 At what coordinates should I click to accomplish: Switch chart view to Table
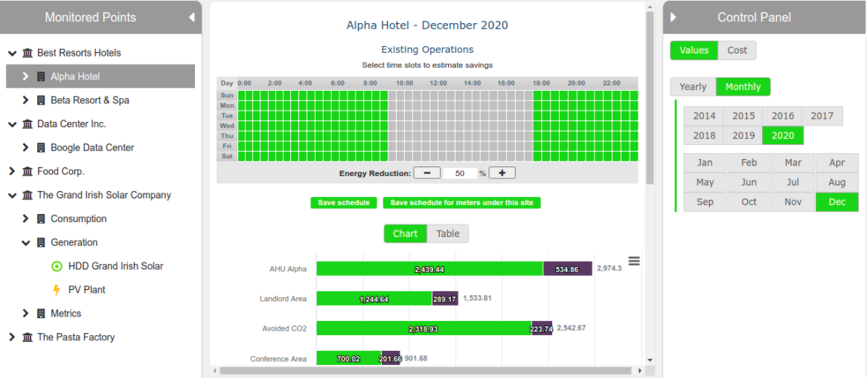pos(447,233)
